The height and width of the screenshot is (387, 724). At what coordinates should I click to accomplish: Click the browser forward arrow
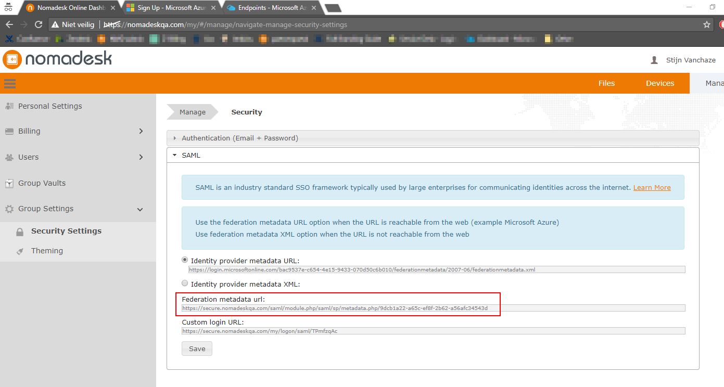[x=23, y=24]
